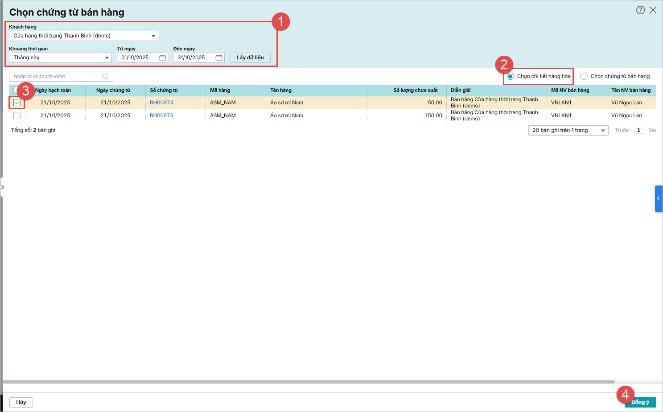
Task: Click the search magnifier icon
Action: (x=105, y=77)
